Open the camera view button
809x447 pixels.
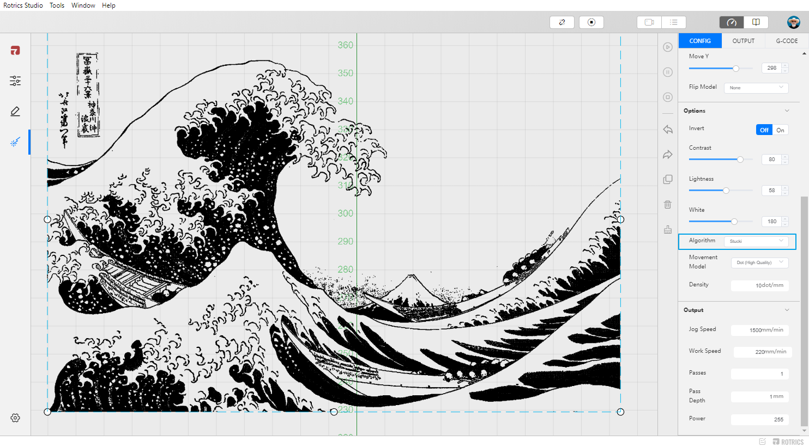tap(649, 22)
